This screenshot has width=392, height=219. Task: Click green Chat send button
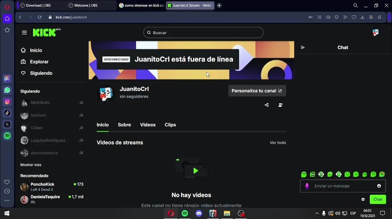(x=378, y=200)
